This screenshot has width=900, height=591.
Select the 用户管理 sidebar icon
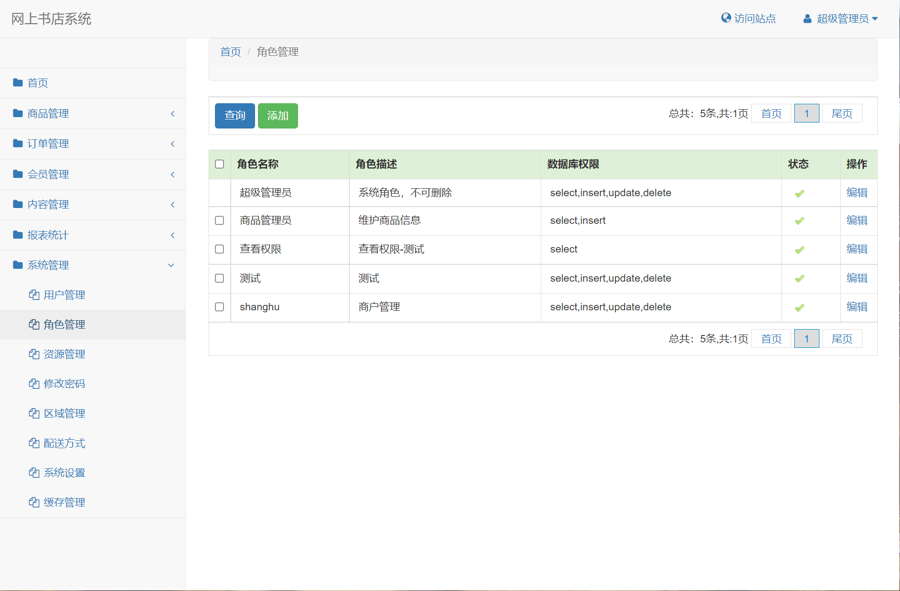pos(34,295)
